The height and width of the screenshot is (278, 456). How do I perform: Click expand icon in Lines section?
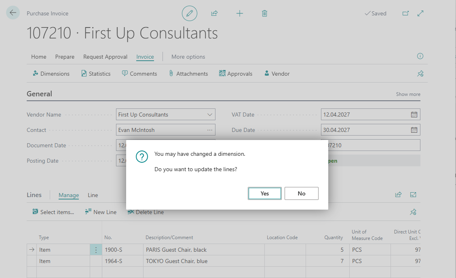tap(413, 195)
